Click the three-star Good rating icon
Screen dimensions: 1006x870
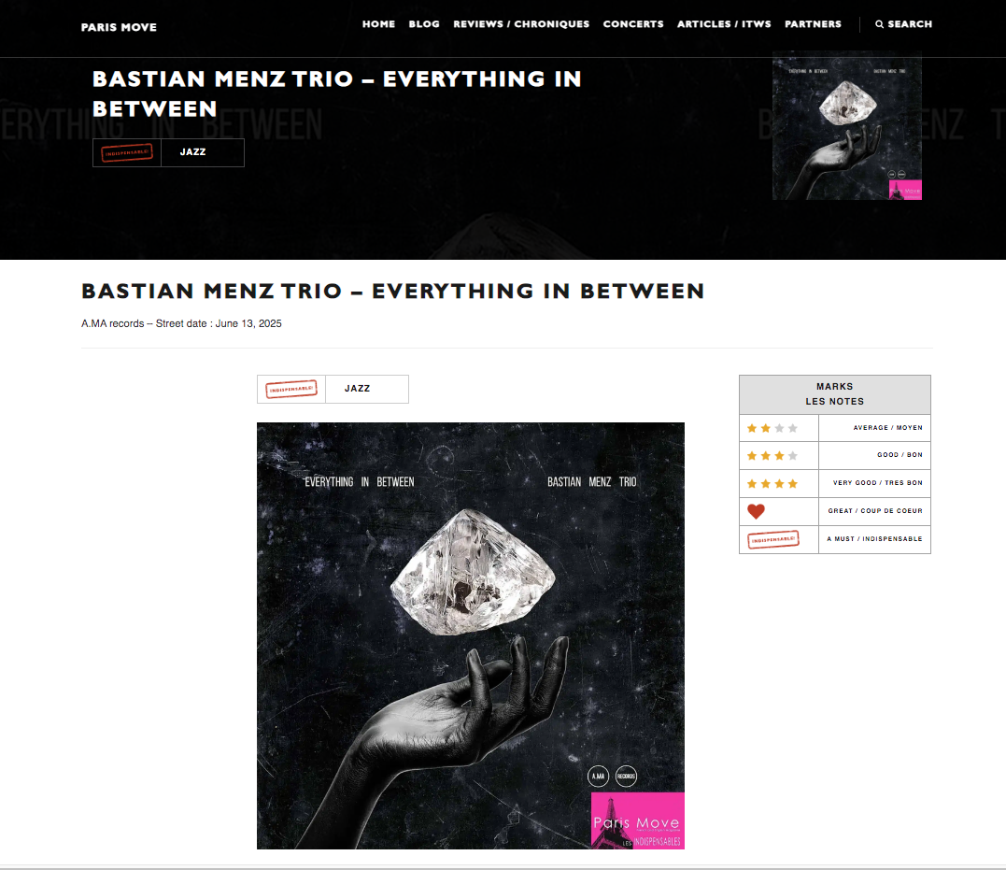772,456
